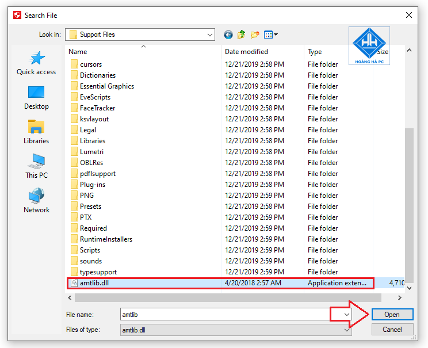This screenshot has width=428, height=348.
Task: Select the Legal folder icon
Action: point(74,129)
